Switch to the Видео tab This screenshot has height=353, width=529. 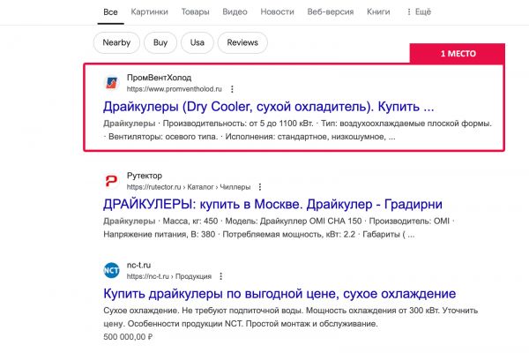click(x=235, y=11)
